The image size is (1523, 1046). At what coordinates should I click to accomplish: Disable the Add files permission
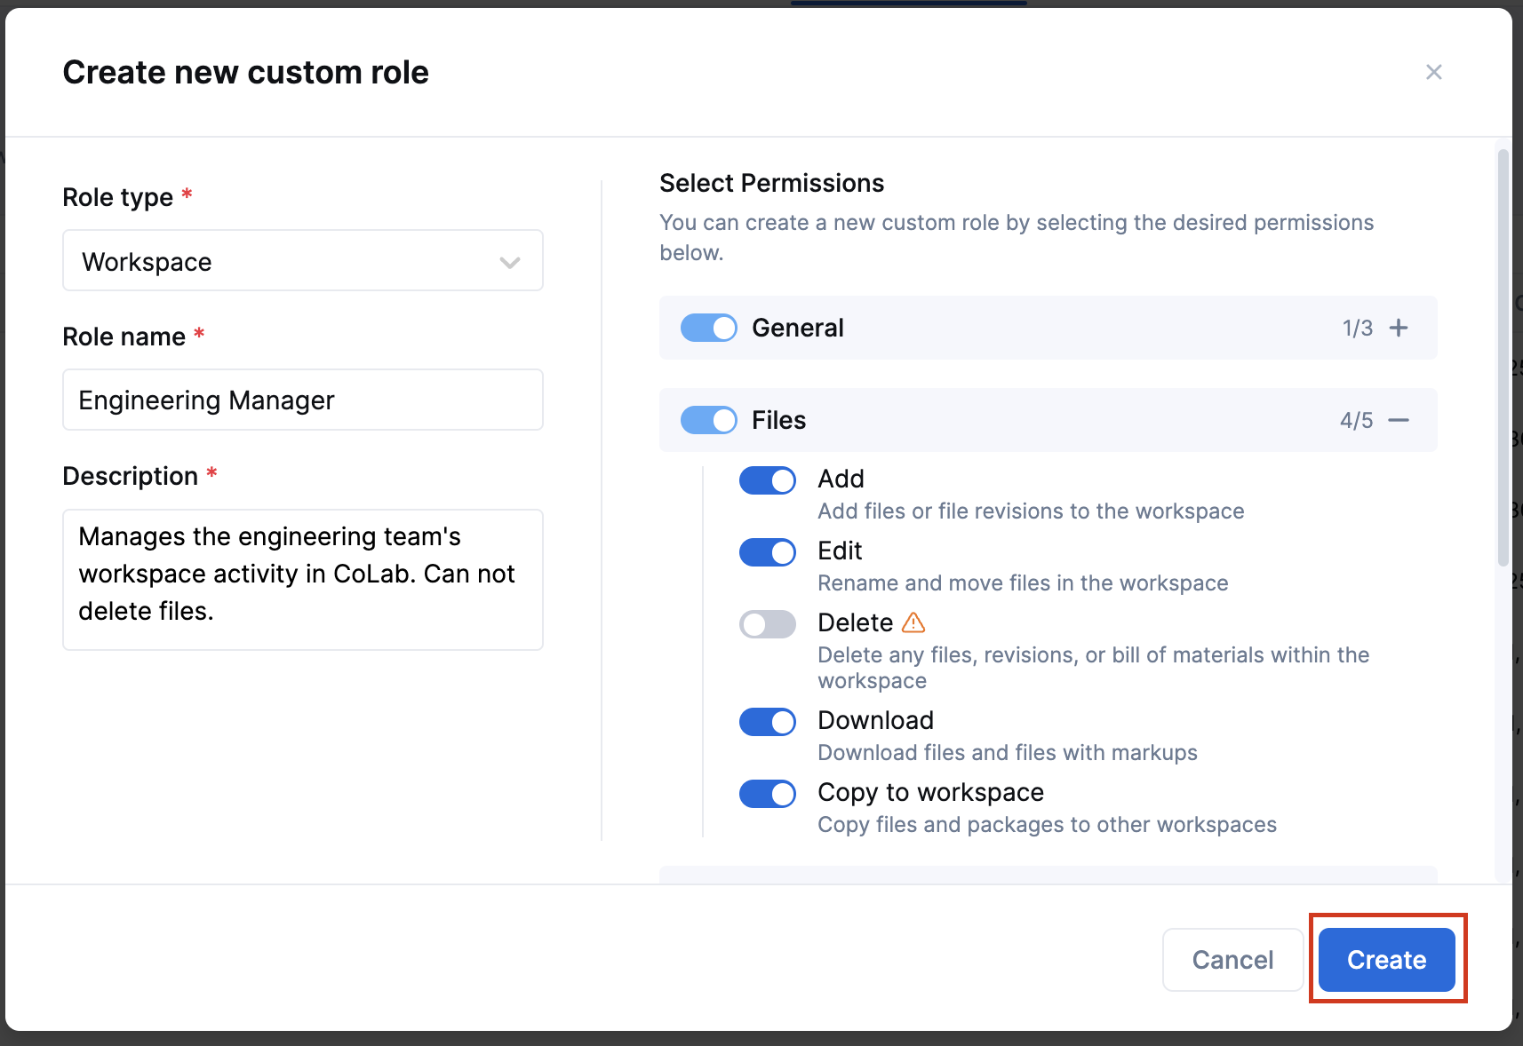pos(768,480)
